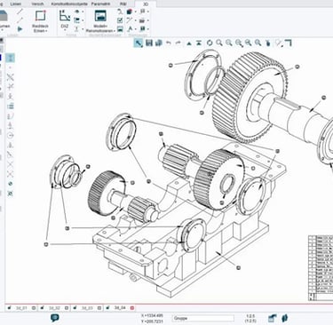Click the circular refresh view icon
Image resolution: width=333 pixels, height=325 pixels.
(x=210, y=44)
